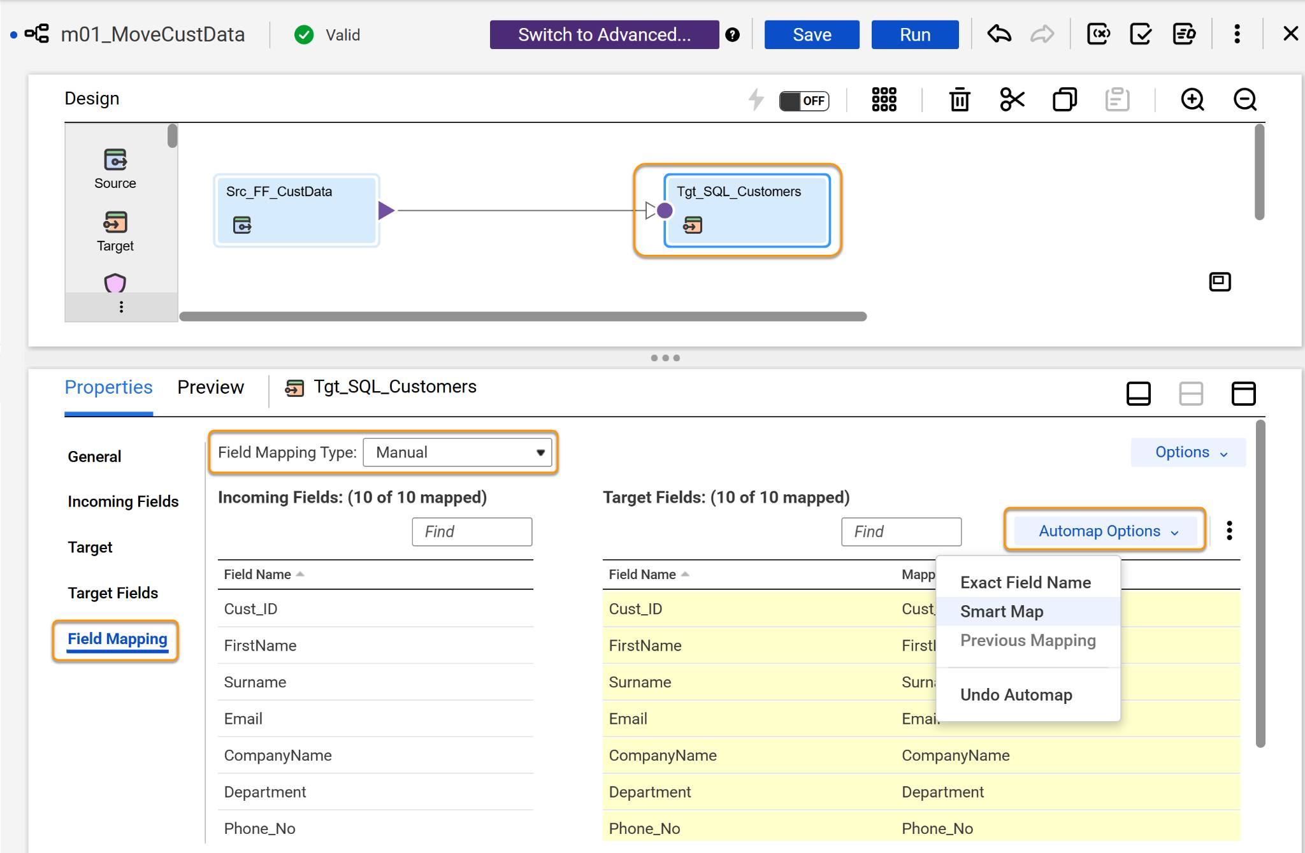Select the split panel layout icon
This screenshot has height=853, width=1305.
(1191, 393)
